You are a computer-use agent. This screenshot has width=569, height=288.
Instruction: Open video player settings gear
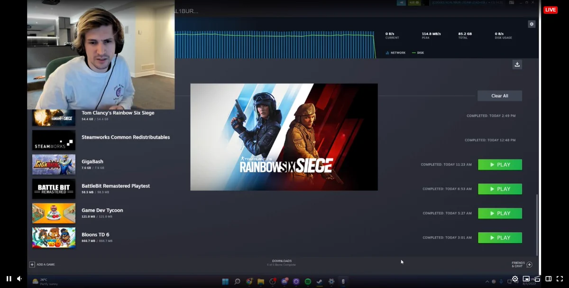click(x=515, y=279)
